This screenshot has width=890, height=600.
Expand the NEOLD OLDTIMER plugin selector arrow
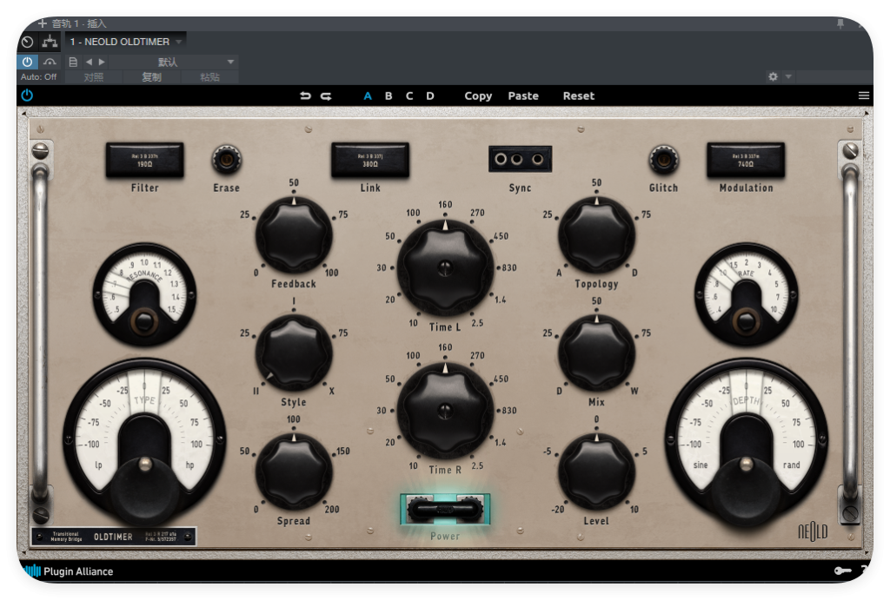tap(179, 42)
